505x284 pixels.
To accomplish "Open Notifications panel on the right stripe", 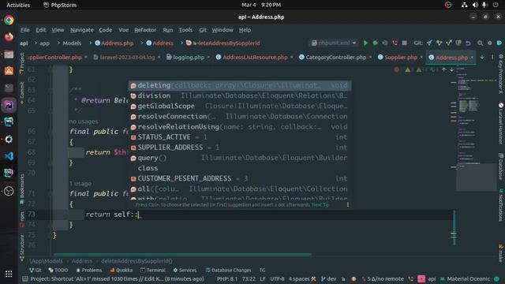I will tap(501, 205).
